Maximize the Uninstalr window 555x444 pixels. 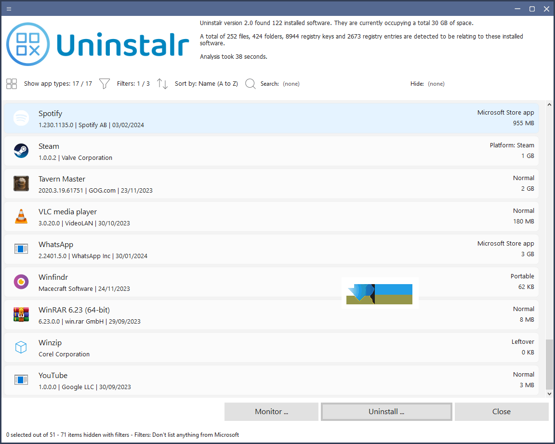(532, 9)
